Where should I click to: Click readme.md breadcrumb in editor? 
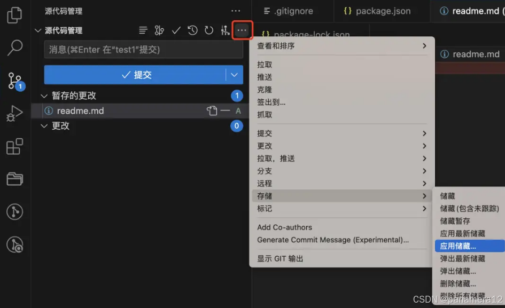pyautogui.click(x=470, y=54)
